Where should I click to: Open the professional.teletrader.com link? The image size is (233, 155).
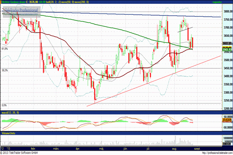coord(212,153)
